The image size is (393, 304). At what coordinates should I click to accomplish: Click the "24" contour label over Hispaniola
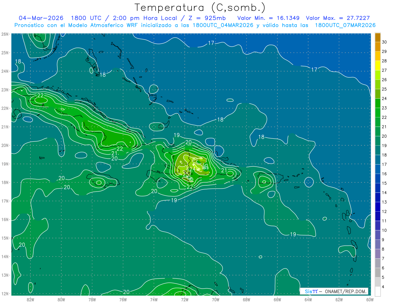(193, 169)
